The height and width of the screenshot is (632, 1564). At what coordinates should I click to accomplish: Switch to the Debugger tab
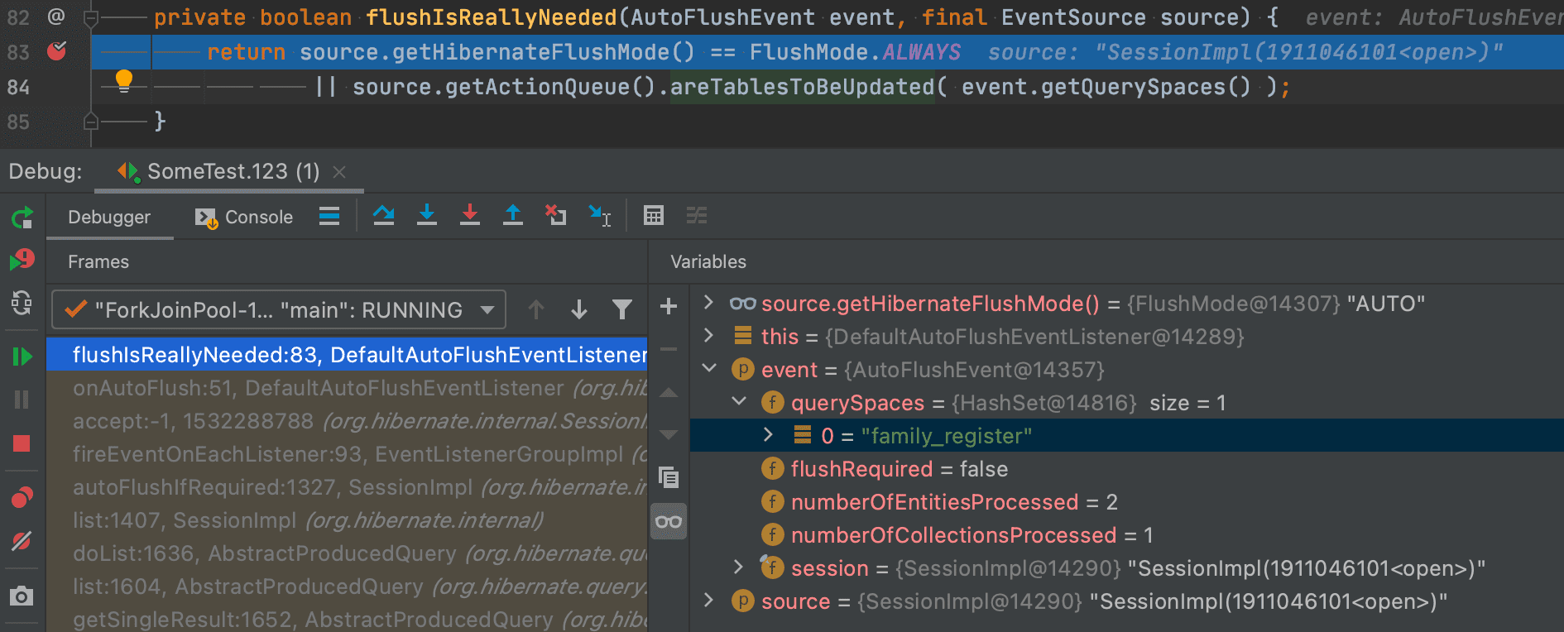click(x=109, y=218)
